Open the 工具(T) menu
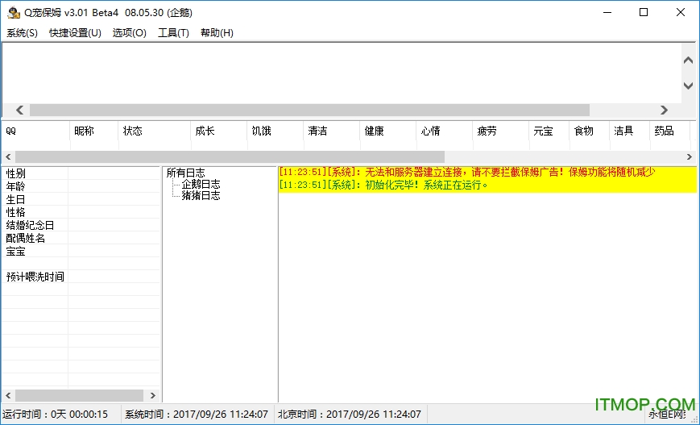The height and width of the screenshot is (425, 700). 173,33
